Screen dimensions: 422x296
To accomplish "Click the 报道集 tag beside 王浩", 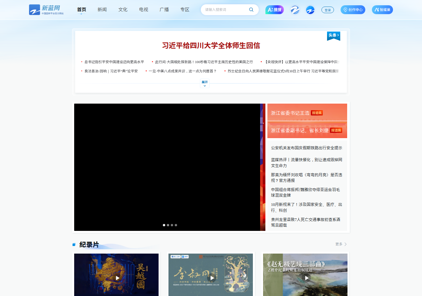I will (317, 113).
